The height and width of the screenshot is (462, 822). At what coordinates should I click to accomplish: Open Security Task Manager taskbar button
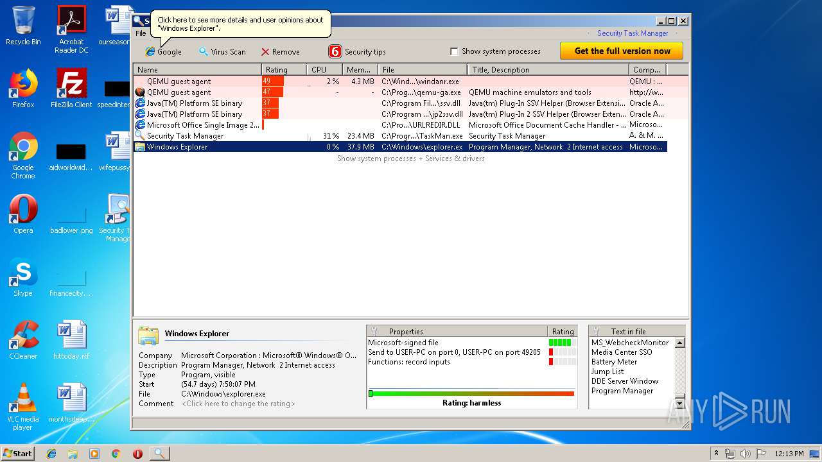coord(160,454)
